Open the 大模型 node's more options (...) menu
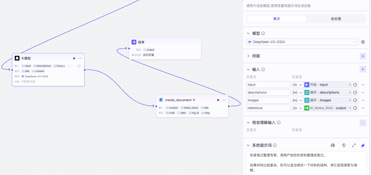Image resolution: width=371 pixels, height=175 pixels. click(80, 58)
